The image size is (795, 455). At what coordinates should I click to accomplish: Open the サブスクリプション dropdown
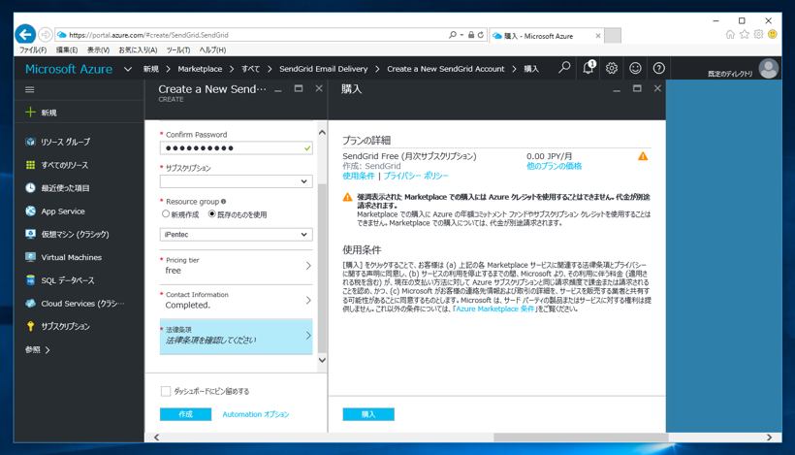tap(237, 181)
